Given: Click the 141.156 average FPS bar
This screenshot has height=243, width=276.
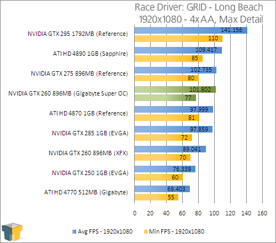Looking at the screenshot, I should point(191,30).
